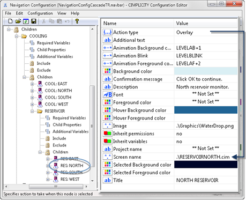Open the Edit menu
246x200 pixels.
19,13
